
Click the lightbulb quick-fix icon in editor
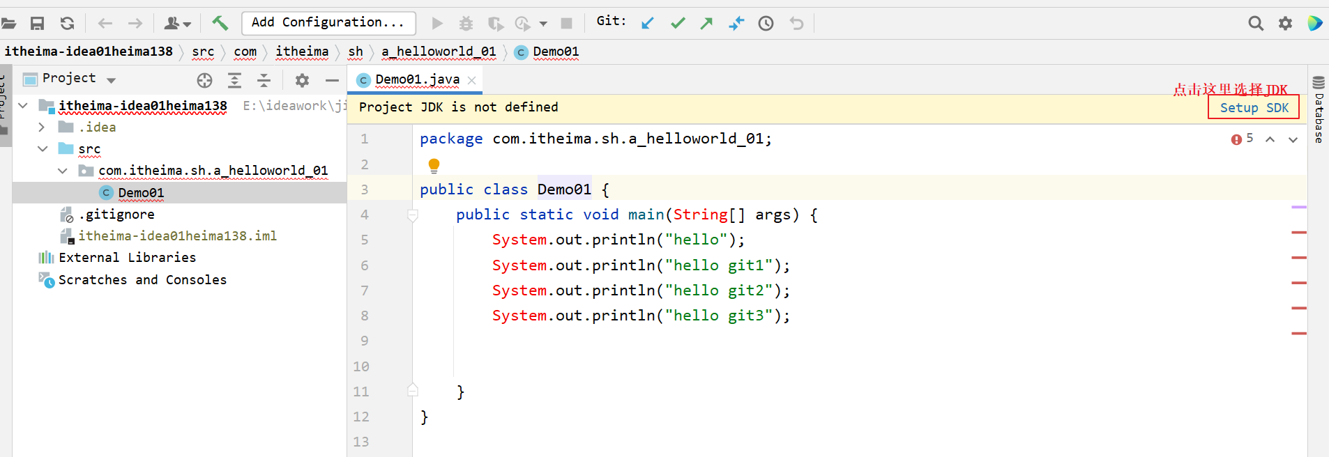click(434, 165)
